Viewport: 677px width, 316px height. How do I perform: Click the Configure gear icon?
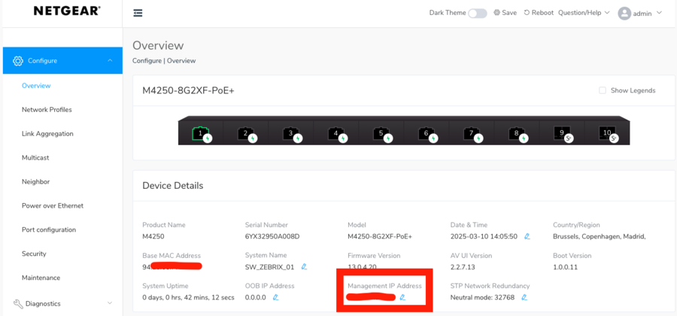(18, 61)
